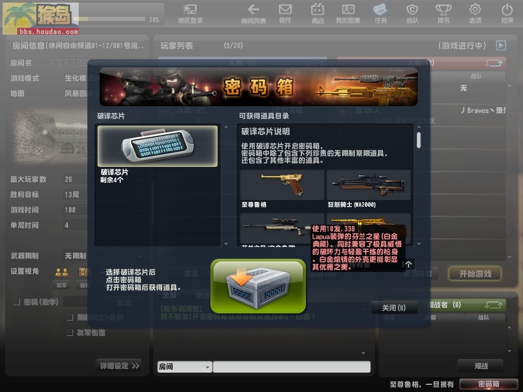Open 我的信息 profile icon
The width and height of the screenshot is (523, 392).
click(348, 14)
